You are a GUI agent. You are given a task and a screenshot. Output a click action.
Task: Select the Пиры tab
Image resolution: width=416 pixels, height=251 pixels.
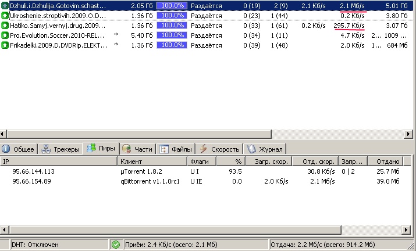(101, 149)
